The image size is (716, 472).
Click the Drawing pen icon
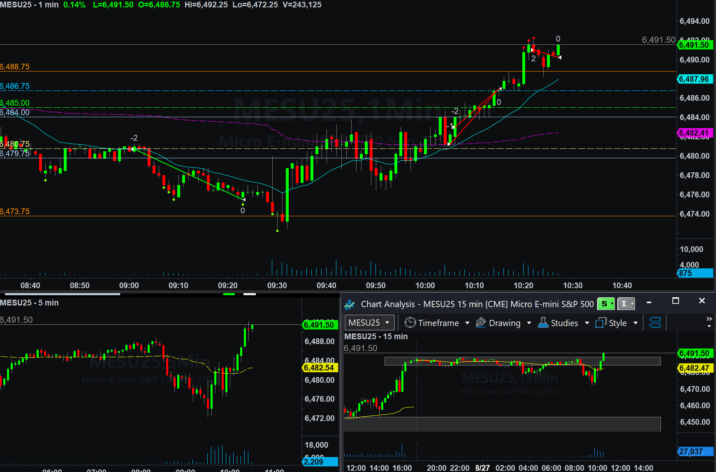point(481,323)
